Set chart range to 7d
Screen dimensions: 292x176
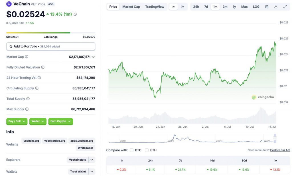(x=206, y=7)
